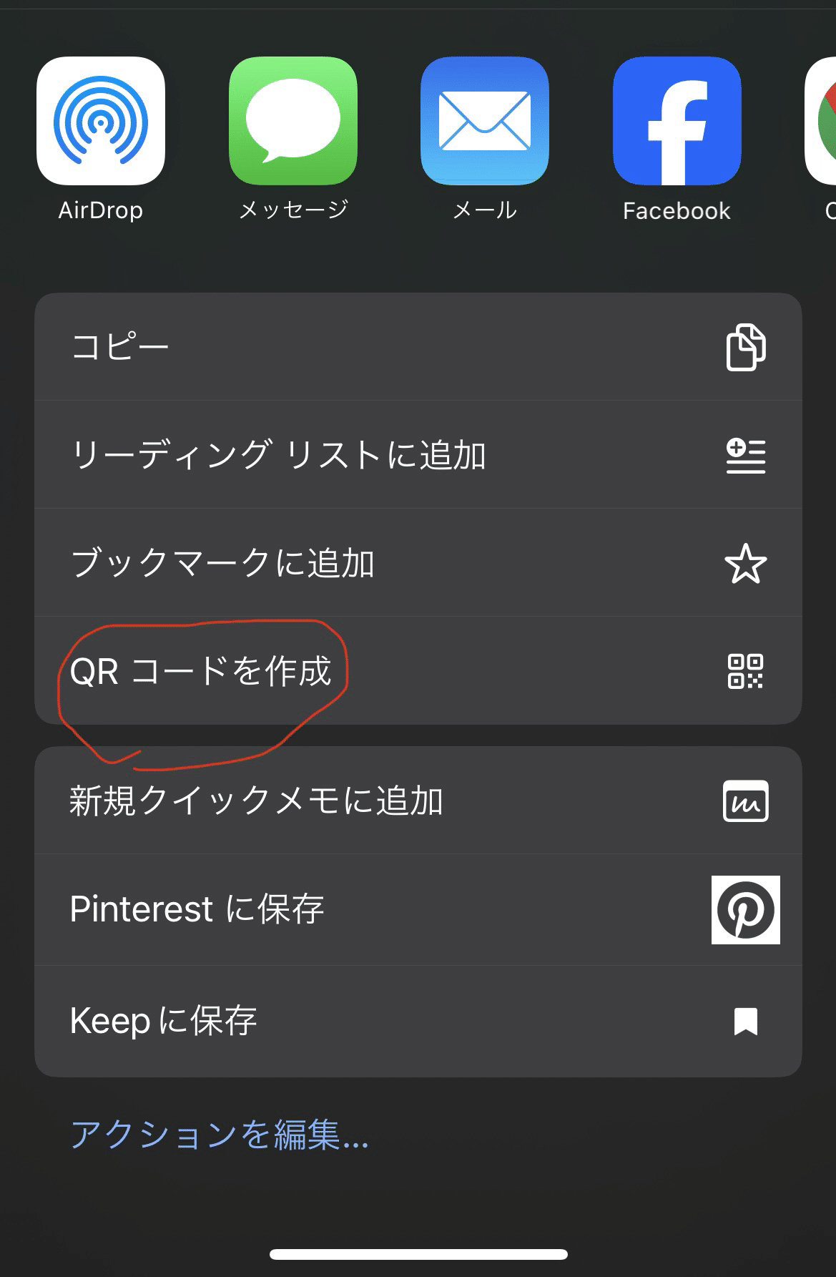This screenshot has width=836, height=1277.
Task: Choose 新規クイックメモに追加
Action: pyautogui.click(x=418, y=801)
